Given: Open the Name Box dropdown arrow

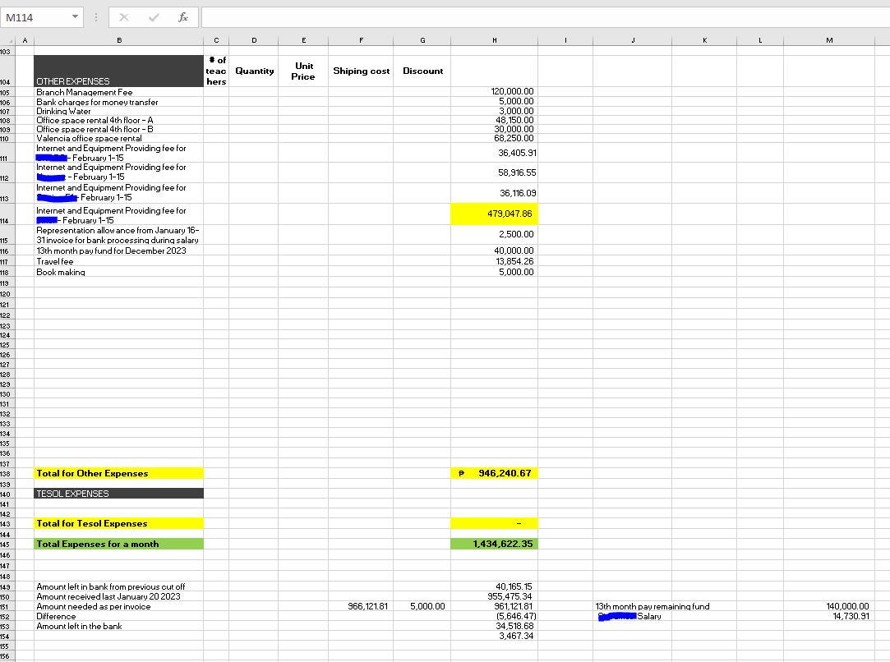Looking at the screenshot, I should click(75, 17).
